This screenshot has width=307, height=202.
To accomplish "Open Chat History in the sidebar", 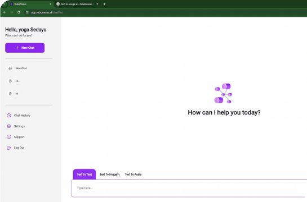I will click(x=22, y=116).
